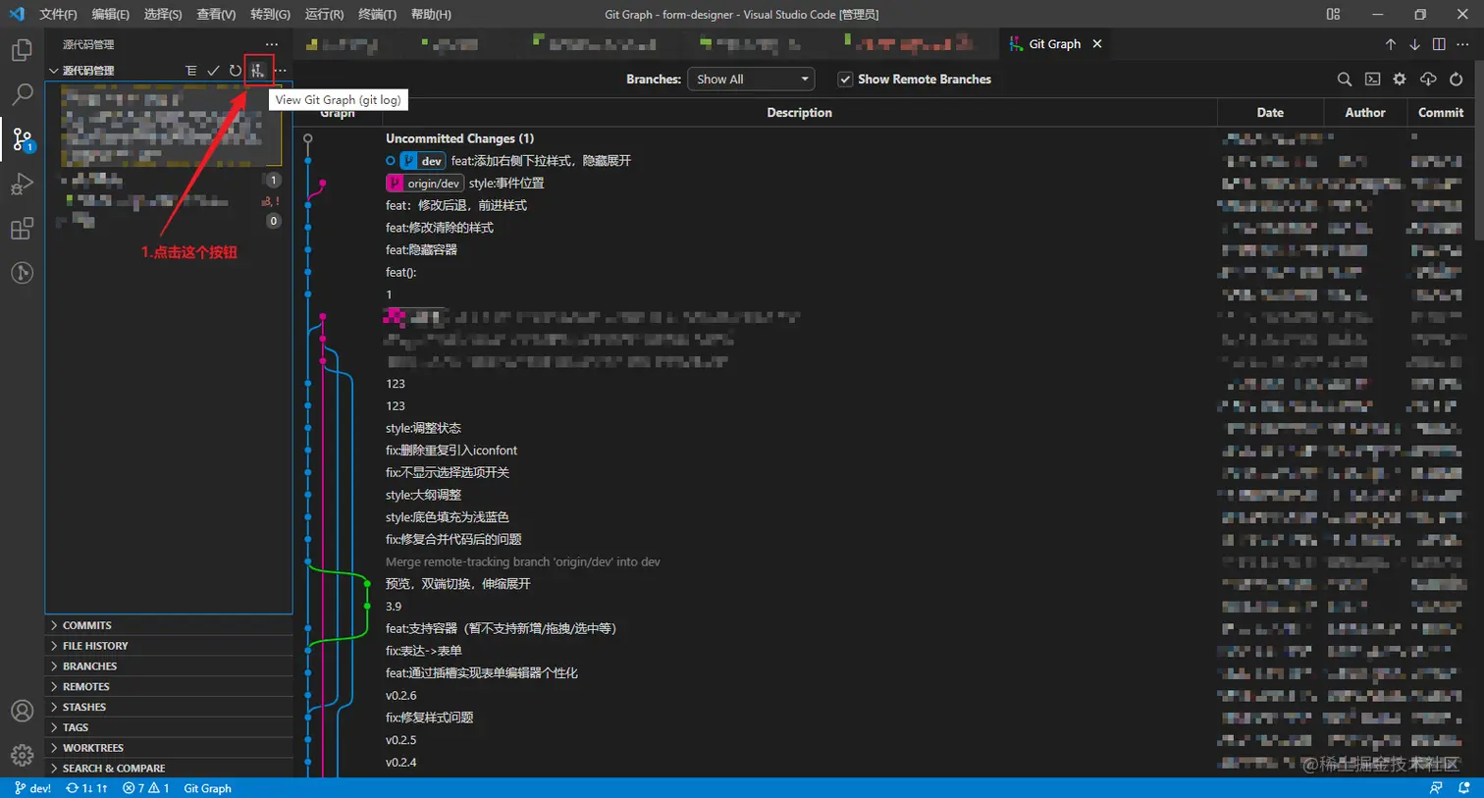Click dev branch indicator in status bar

pos(33,788)
